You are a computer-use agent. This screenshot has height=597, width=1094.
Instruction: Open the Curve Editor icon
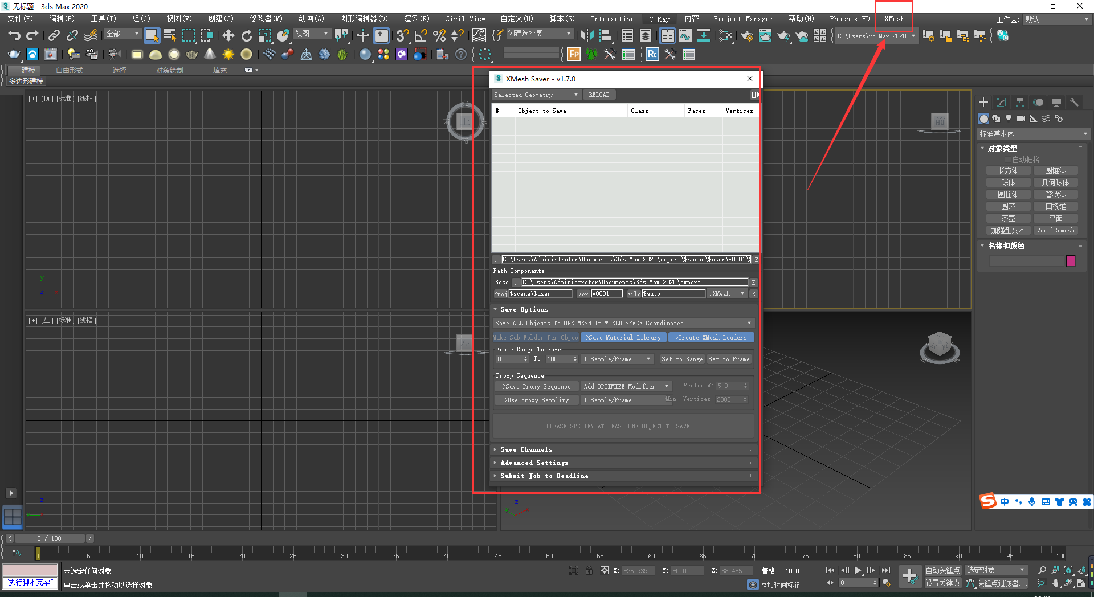pos(685,36)
